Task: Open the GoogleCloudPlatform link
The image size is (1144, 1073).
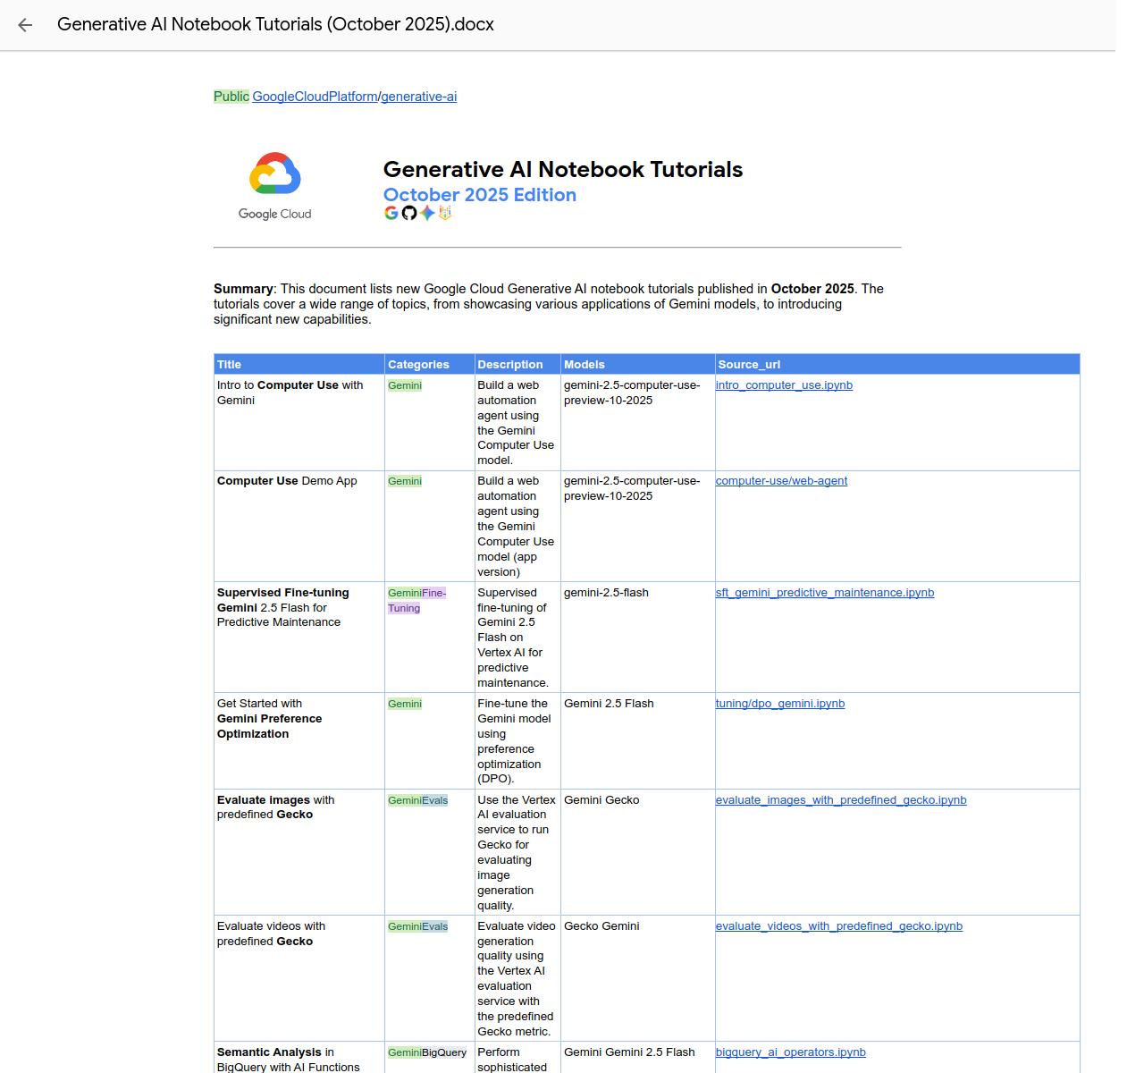Action: point(315,97)
